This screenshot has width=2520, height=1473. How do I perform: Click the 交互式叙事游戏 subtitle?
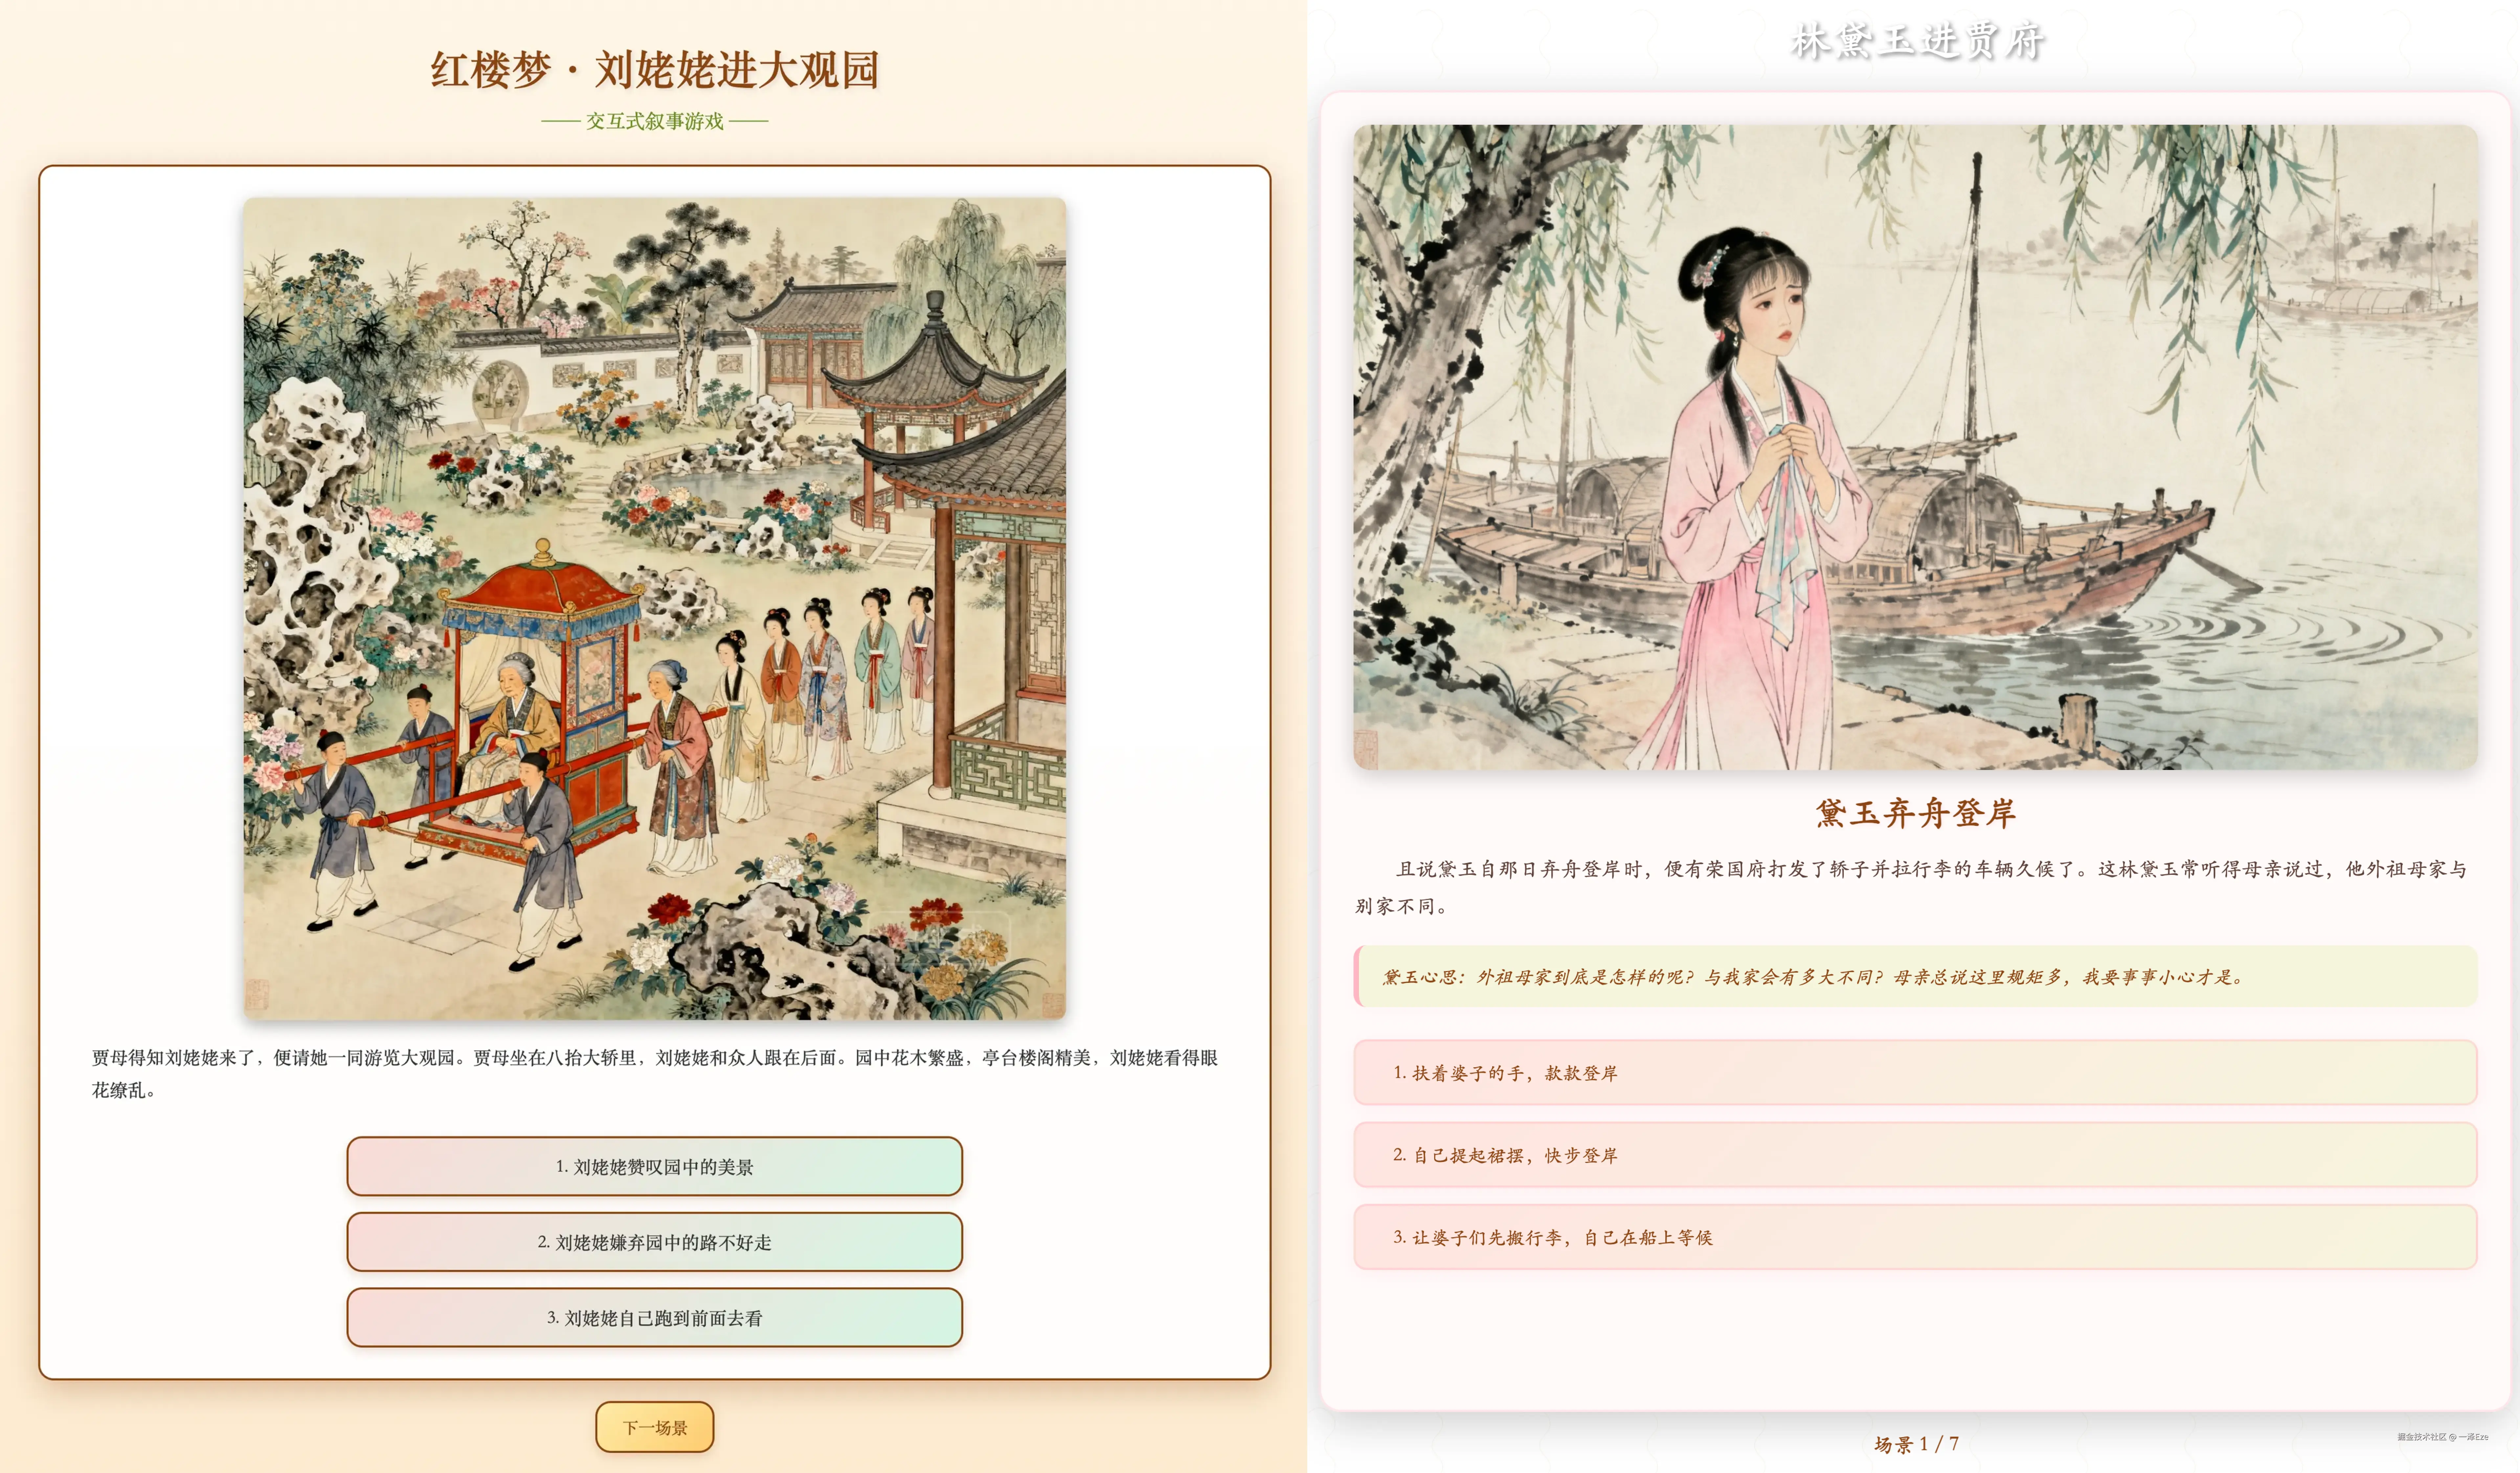[x=654, y=121]
